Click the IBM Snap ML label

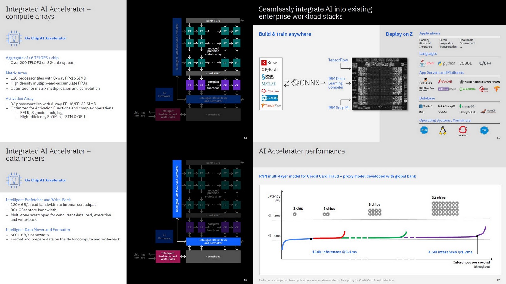(x=339, y=107)
